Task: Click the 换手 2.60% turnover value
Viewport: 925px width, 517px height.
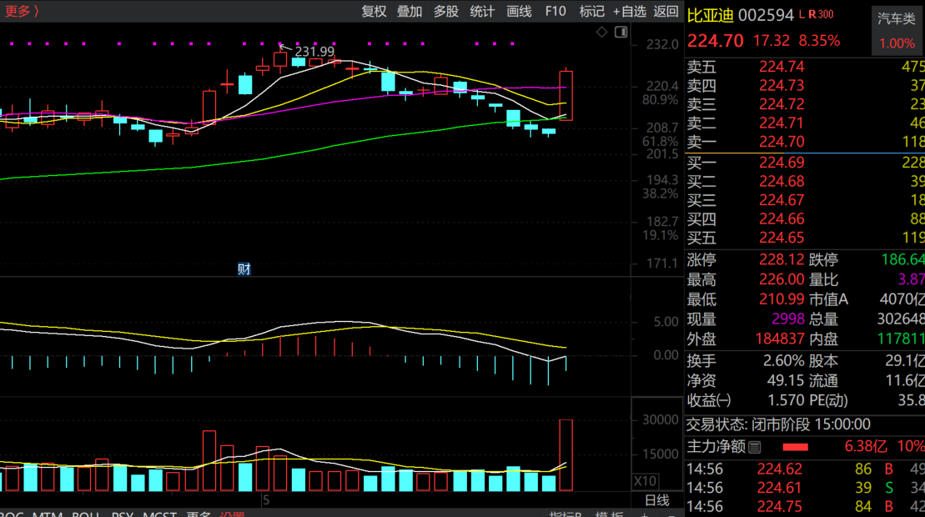Action: click(x=783, y=361)
